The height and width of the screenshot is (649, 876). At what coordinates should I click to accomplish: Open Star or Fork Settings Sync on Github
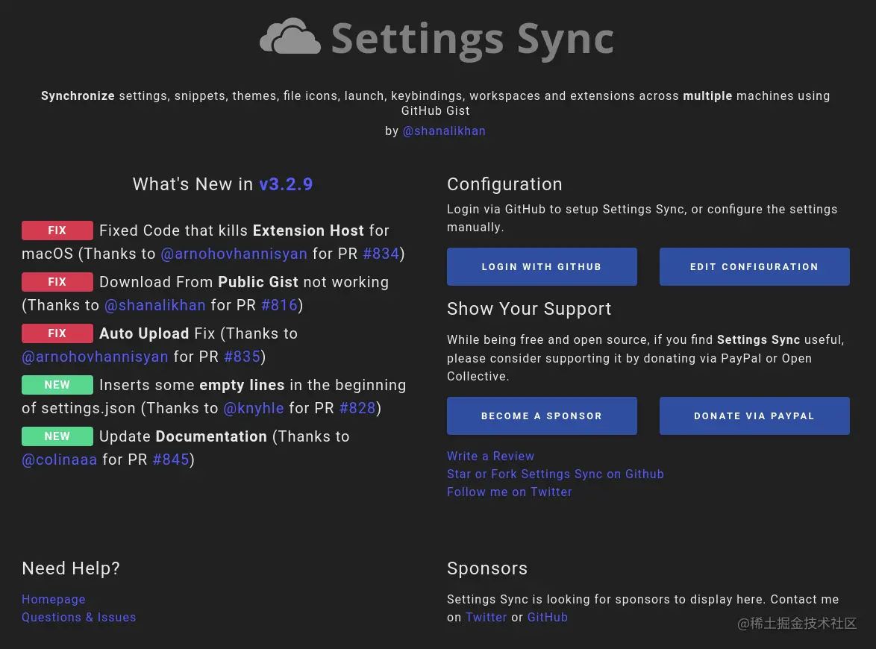(555, 474)
